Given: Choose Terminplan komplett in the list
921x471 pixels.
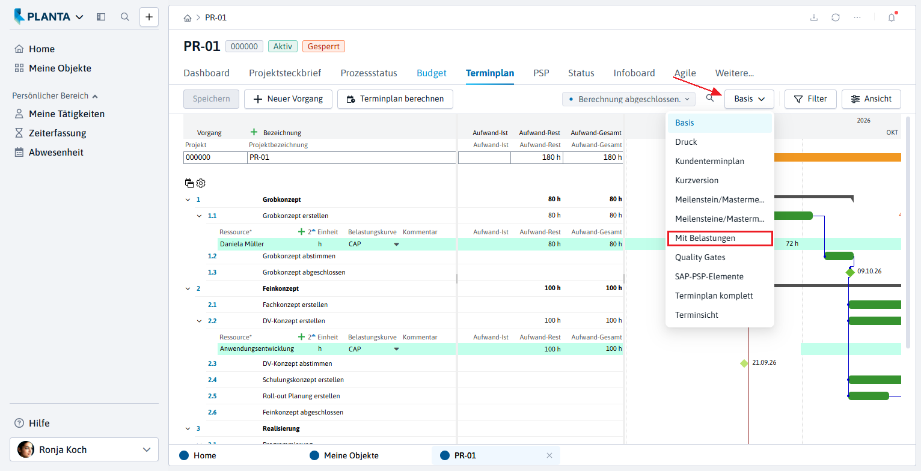Looking at the screenshot, I should [x=720, y=296].
